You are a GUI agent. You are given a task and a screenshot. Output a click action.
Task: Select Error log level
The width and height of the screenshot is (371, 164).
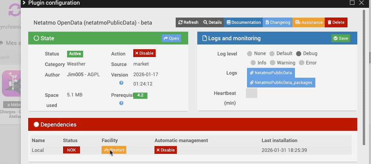coord(302,63)
